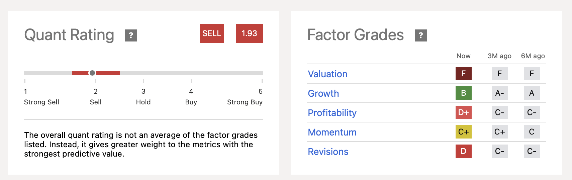Viewport: 572px width, 180px height.
Task: Click the Quant Rating help question mark icon
Action: pyautogui.click(x=131, y=35)
